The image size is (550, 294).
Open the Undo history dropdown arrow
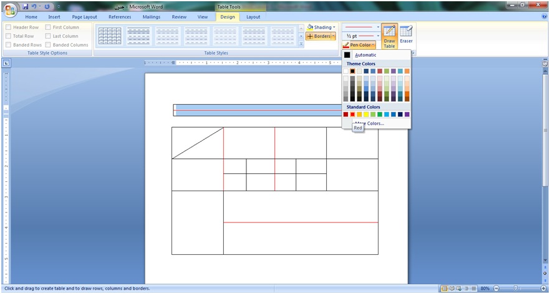click(40, 7)
